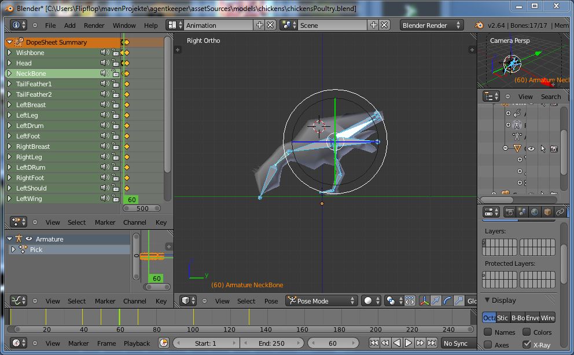Open the Blender Render engine dropdown

coord(432,25)
